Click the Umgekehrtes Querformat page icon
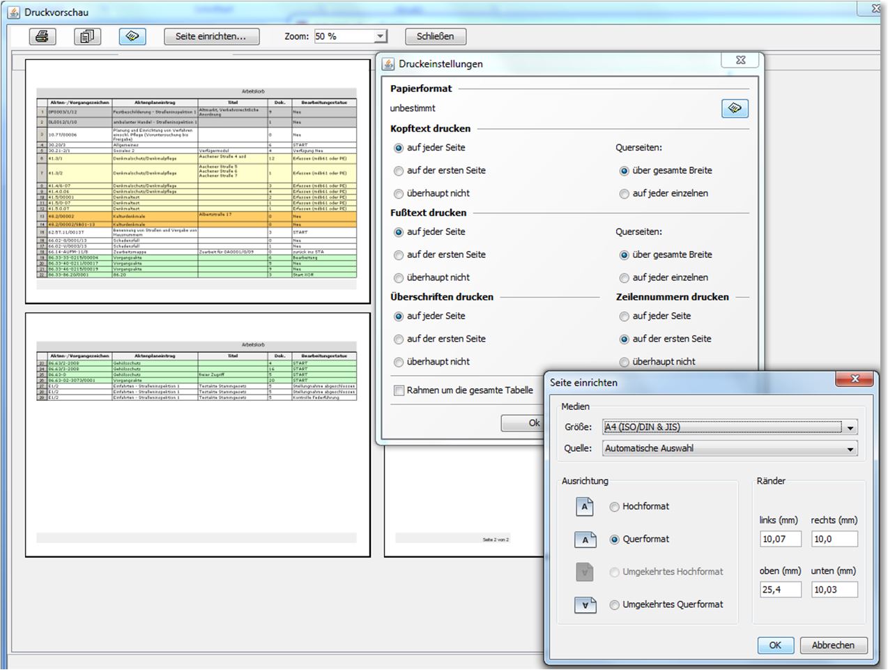The image size is (888, 670). pyautogui.click(x=585, y=604)
